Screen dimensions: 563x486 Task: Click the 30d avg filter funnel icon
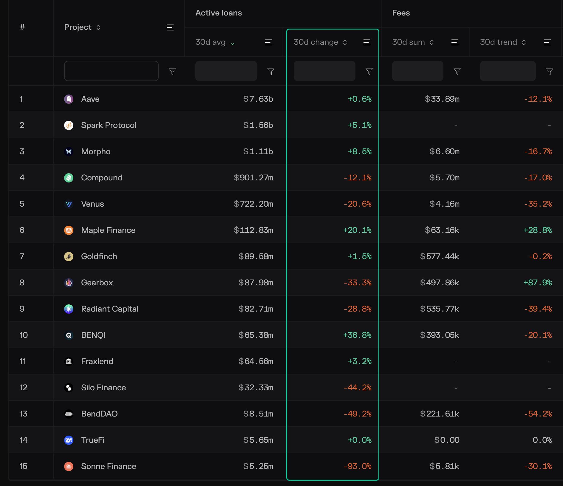coord(271,72)
